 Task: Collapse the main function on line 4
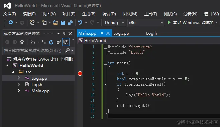click(105, 63)
